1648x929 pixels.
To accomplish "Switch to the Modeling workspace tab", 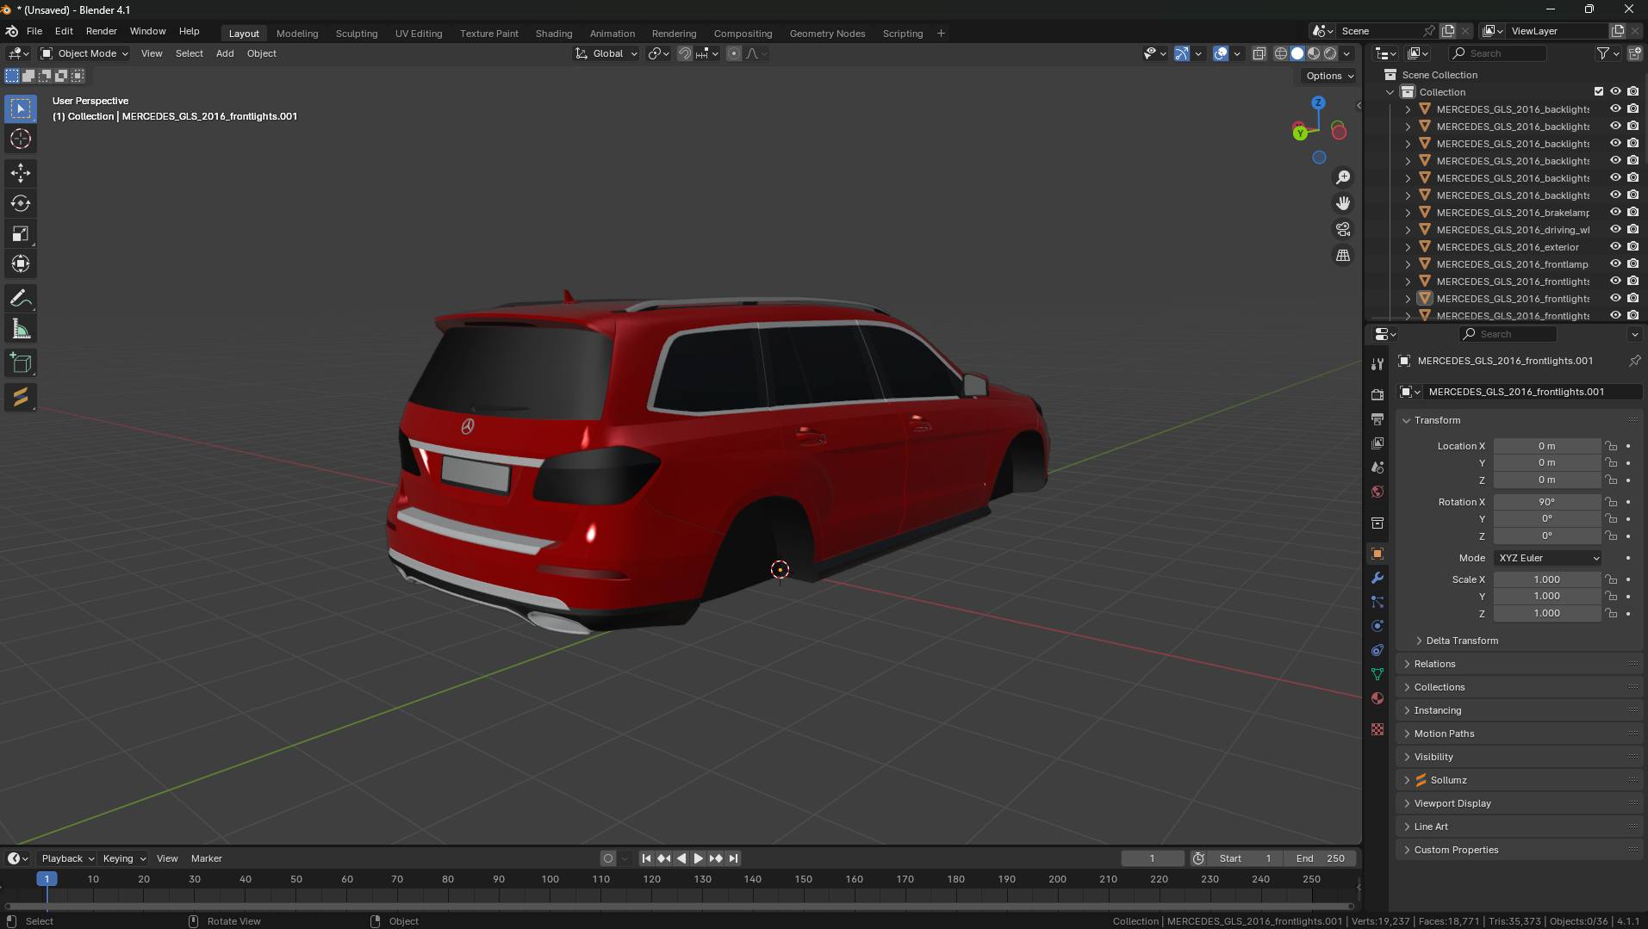I will [297, 34].
